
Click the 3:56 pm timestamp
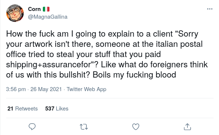(16, 89)
